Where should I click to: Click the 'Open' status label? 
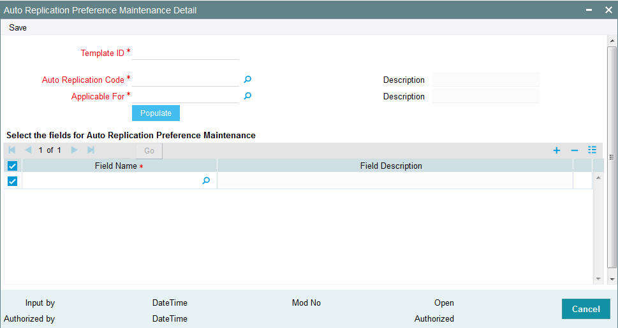[x=444, y=303]
